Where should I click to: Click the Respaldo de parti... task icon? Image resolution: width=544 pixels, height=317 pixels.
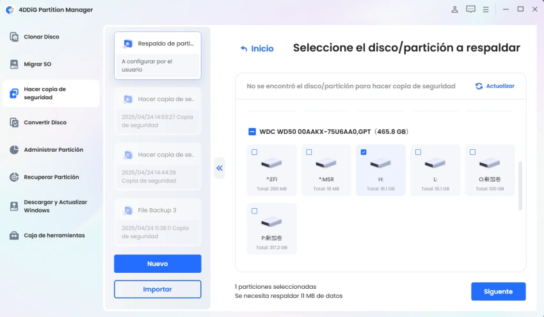click(128, 44)
